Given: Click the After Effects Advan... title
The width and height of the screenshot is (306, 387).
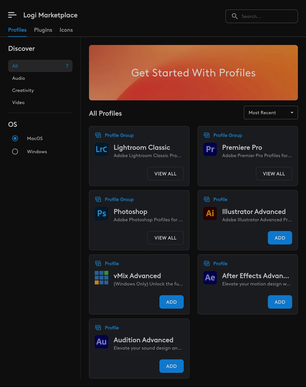Looking at the screenshot, I should 255,276.
